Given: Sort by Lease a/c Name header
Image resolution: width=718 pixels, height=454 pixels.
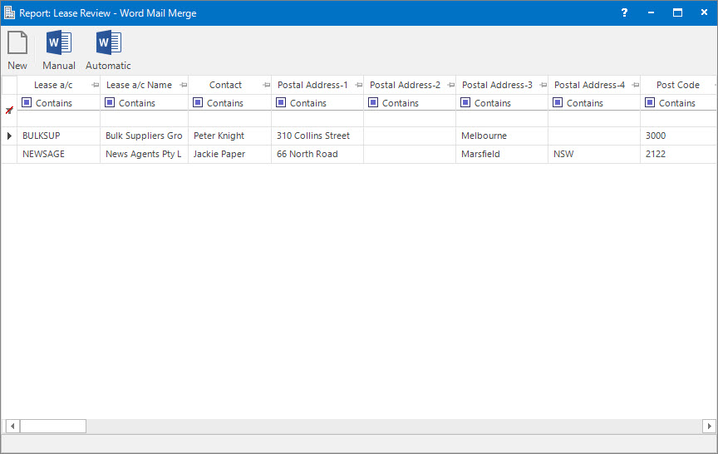Looking at the screenshot, I should [x=140, y=85].
